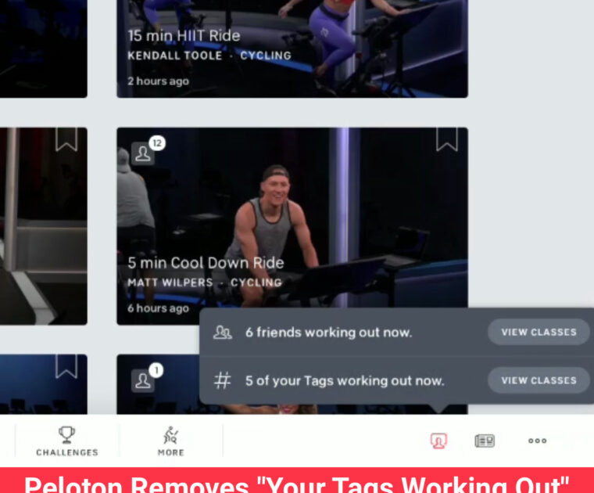Screen dimensions: 594x493
Task: Click instructor name Kendall Toole
Action: click(x=175, y=56)
